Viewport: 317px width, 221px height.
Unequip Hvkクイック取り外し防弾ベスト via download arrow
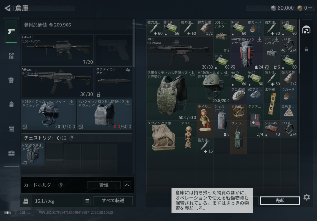point(128,102)
